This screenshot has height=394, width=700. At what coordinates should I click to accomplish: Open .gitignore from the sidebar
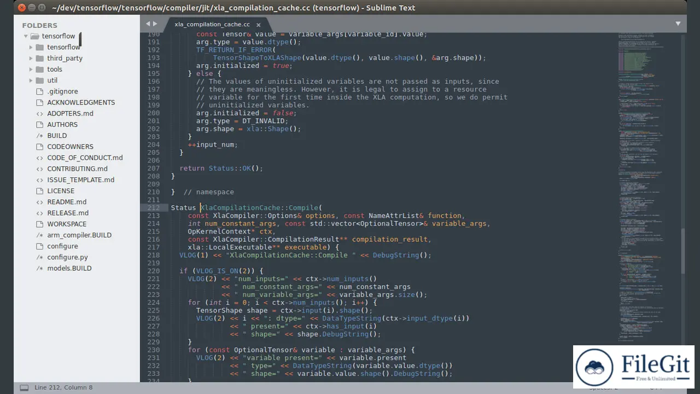62,91
